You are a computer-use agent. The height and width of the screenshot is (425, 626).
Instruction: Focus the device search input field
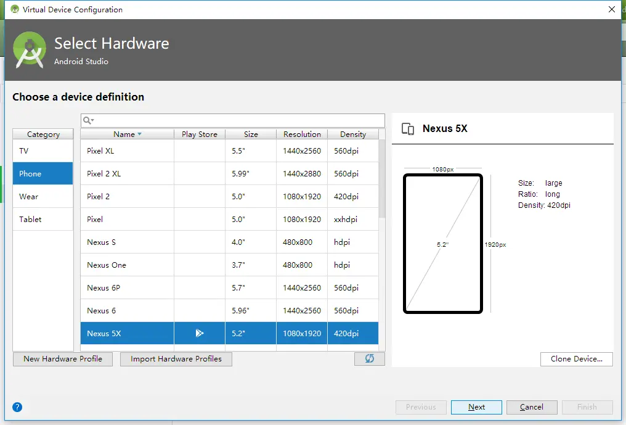[x=233, y=120]
